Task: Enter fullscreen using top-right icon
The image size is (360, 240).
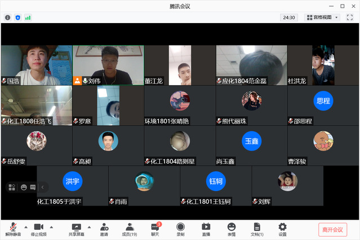Action: click(x=350, y=17)
